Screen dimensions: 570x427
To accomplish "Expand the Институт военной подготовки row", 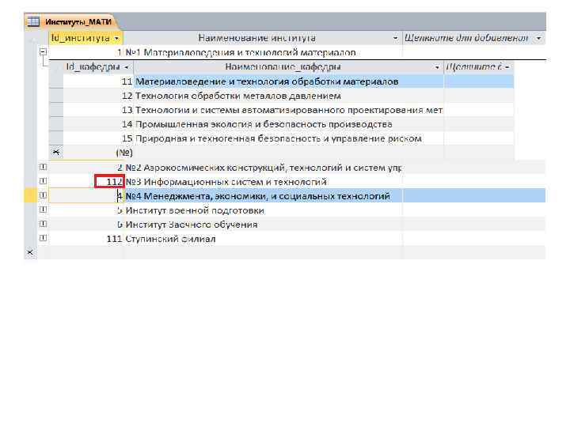I will coord(43,210).
